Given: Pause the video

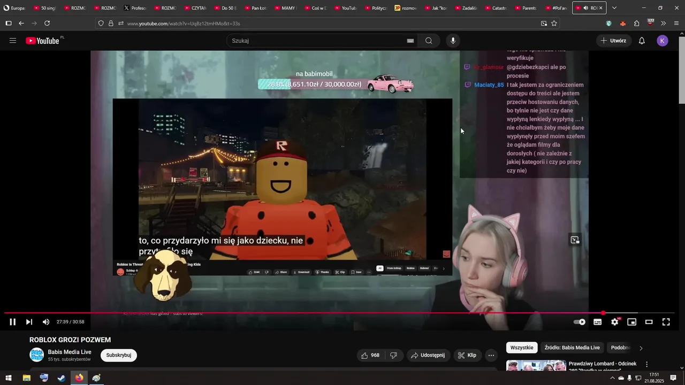Looking at the screenshot, I should [x=13, y=322].
